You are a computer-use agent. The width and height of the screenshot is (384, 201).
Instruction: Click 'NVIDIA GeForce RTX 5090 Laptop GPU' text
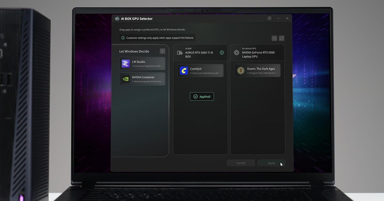258,55
